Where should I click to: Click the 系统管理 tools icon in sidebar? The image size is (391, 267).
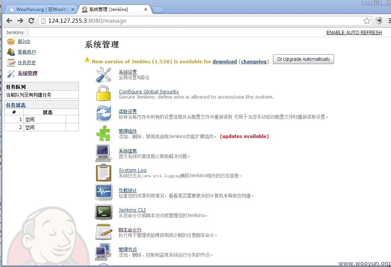(x=11, y=73)
